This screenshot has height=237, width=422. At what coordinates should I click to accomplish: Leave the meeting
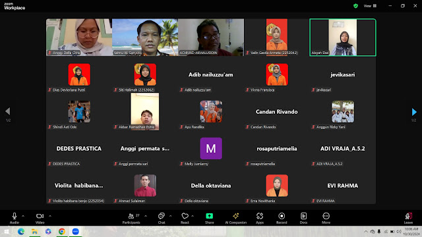pos(408,218)
